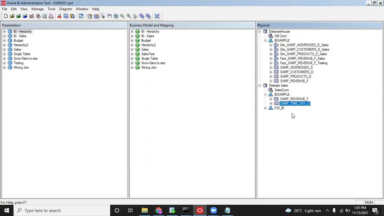
Task: Click the auto-layout diagram icon in the toolbar
Action: (x=157, y=16)
